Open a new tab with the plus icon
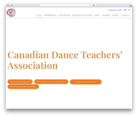 click(x=131, y=6)
